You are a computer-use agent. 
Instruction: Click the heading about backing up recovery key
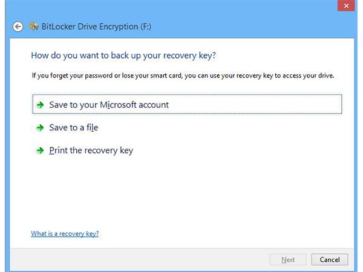coord(123,56)
